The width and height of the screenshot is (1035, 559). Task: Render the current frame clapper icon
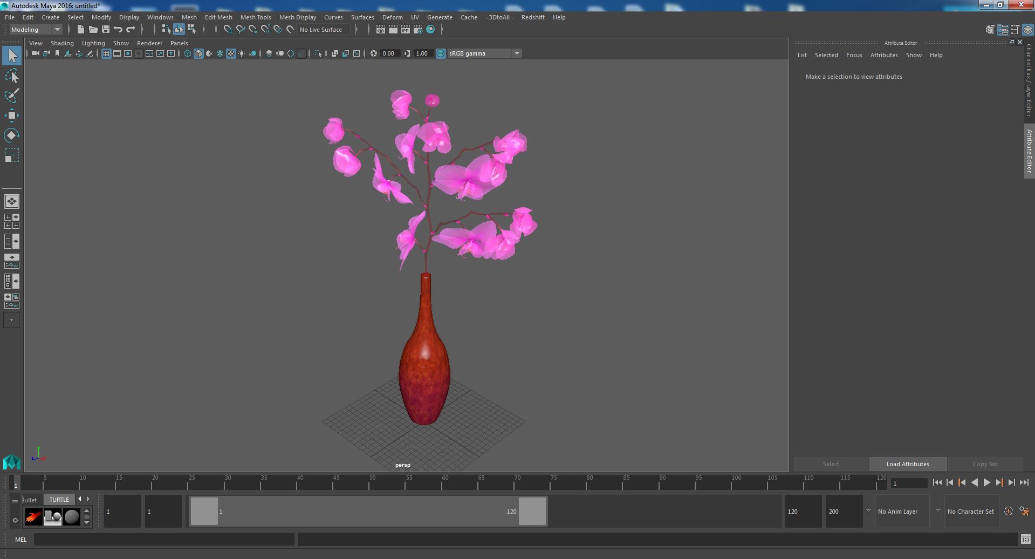pyautogui.click(x=393, y=29)
